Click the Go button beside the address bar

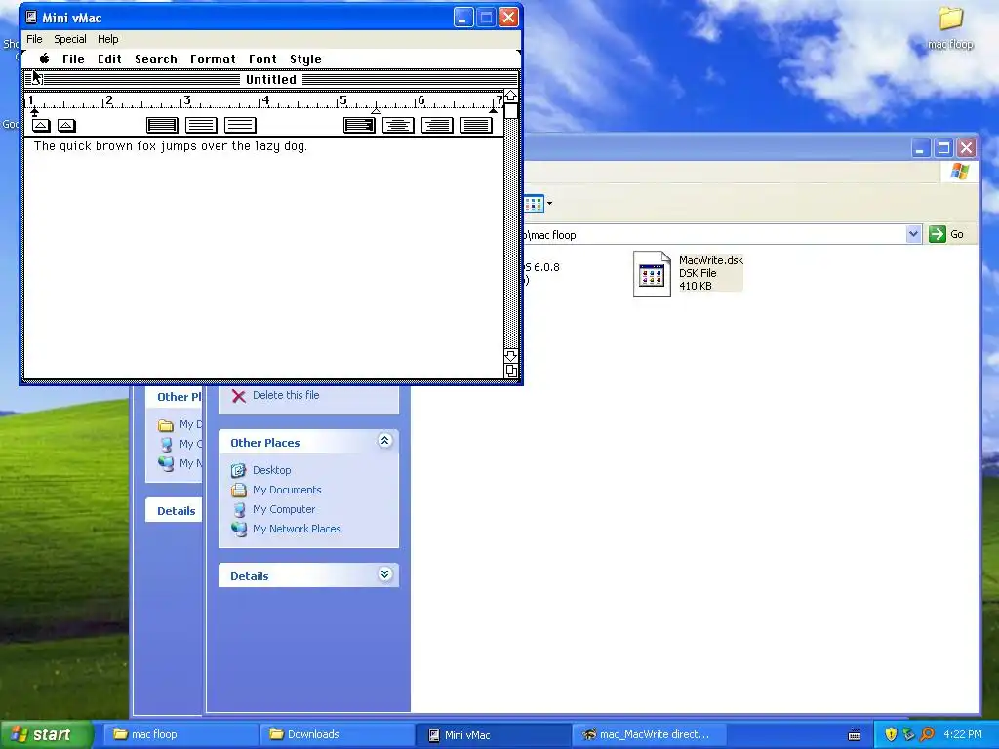pyautogui.click(x=946, y=234)
